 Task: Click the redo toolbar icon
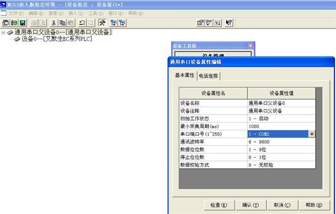pos(91,23)
